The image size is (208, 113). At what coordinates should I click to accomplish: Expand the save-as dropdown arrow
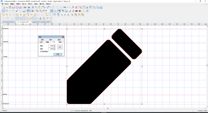pyautogui.click(x=22, y=8)
